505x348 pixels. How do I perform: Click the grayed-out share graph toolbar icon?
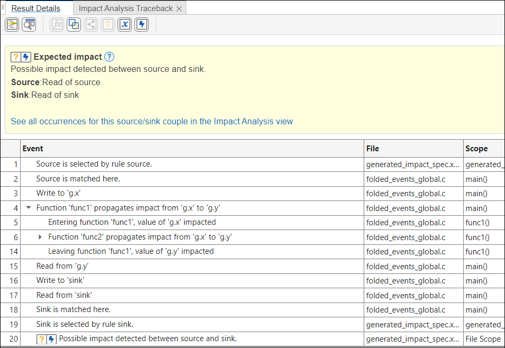(x=91, y=25)
